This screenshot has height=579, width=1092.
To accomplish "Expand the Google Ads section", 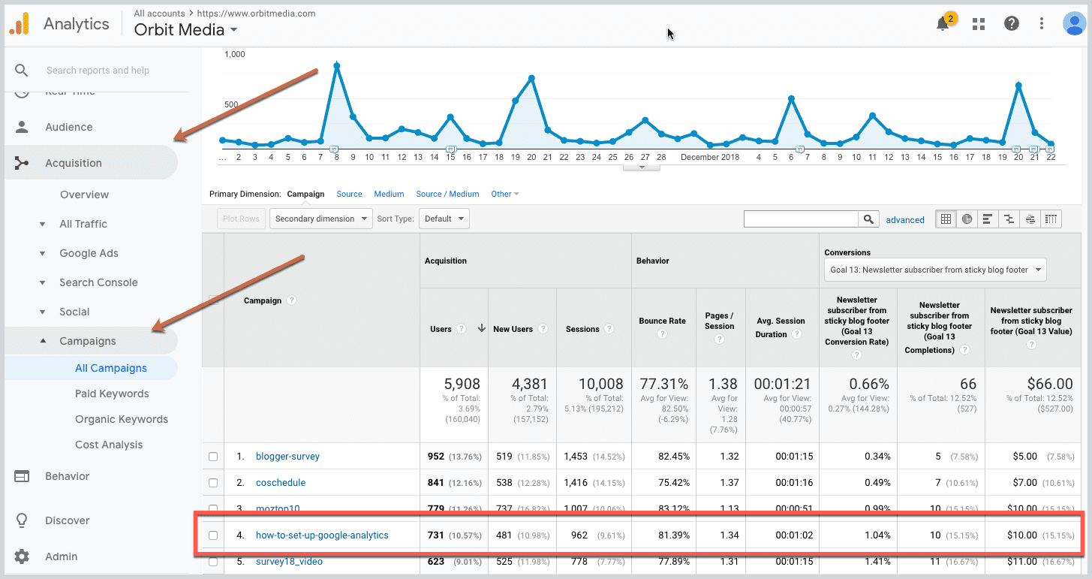I will [x=43, y=253].
